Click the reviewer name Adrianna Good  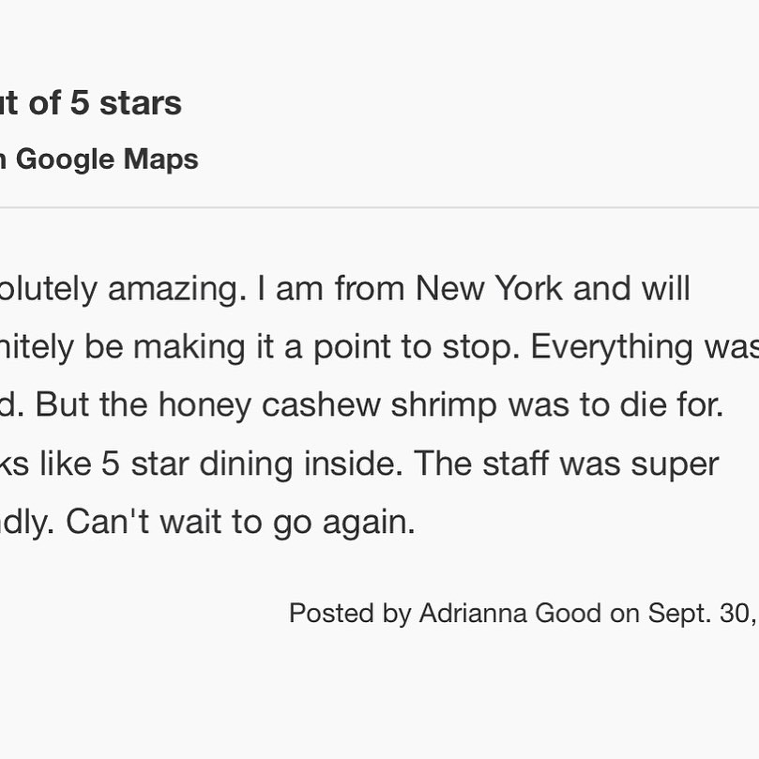pyautogui.click(x=509, y=614)
